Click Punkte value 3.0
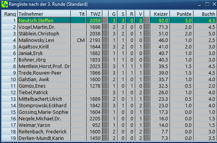 pyautogui.click(x=181, y=20)
